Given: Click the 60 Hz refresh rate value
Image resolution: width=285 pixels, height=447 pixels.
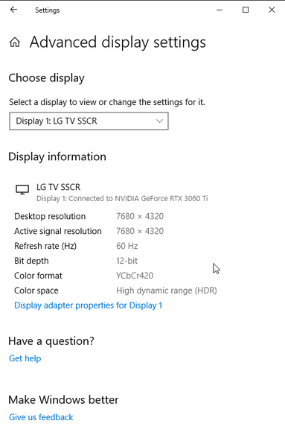Looking at the screenshot, I should [127, 246].
